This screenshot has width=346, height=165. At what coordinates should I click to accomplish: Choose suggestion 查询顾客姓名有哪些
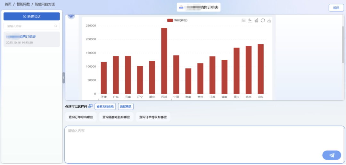tap(116, 117)
